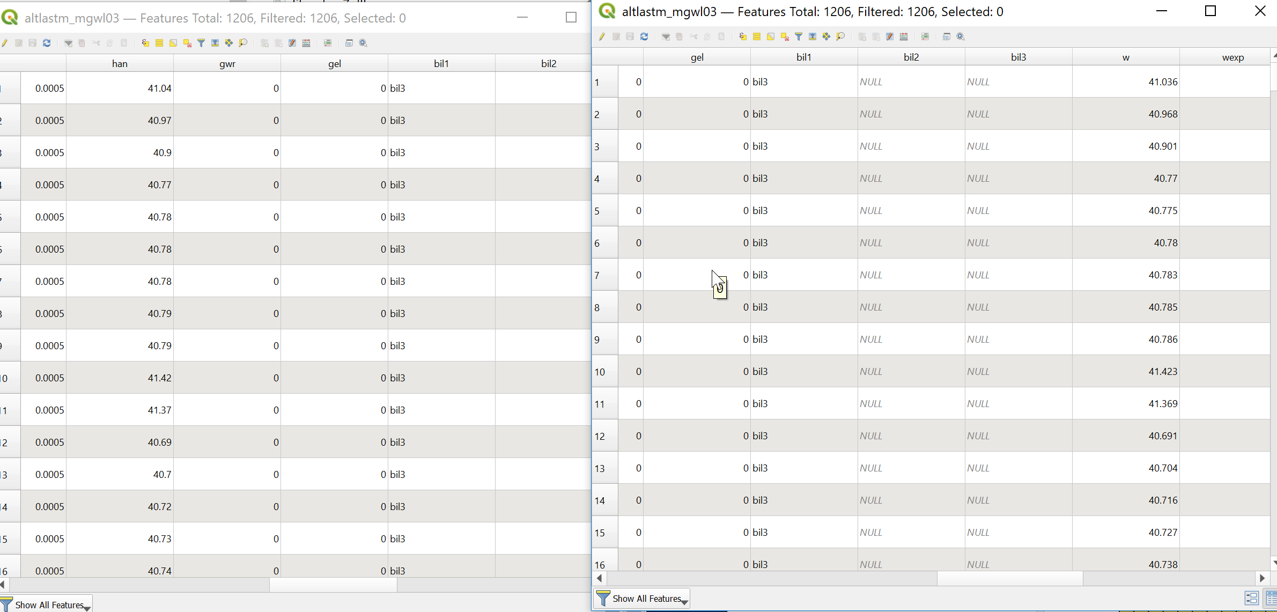Switch to form view using bottom-right toggle
Image resolution: width=1277 pixels, height=612 pixels.
[1252, 599]
